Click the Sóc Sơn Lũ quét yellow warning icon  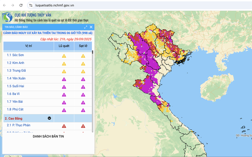(64, 56)
